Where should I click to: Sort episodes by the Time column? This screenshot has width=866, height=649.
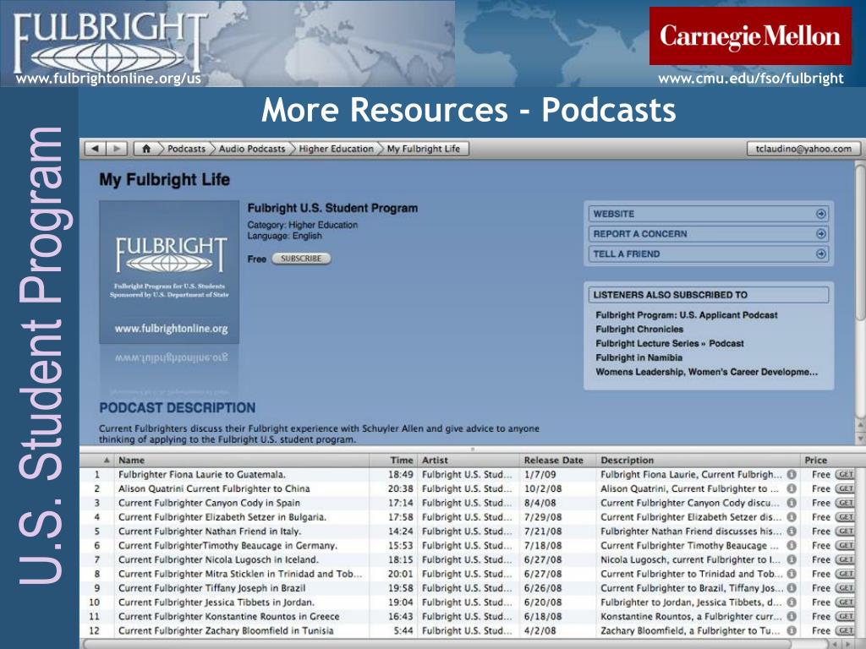click(x=394, y=461)
